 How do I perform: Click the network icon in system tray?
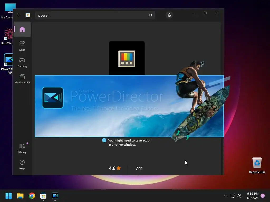233,196
